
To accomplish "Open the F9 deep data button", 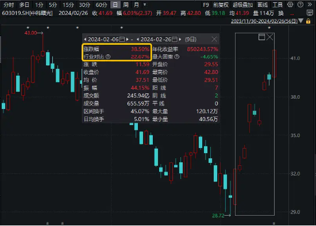I will coord(206,5).
